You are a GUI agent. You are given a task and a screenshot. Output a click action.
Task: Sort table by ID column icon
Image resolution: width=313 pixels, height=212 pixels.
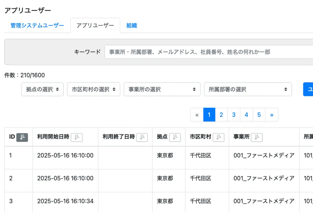tap(22, 137)
